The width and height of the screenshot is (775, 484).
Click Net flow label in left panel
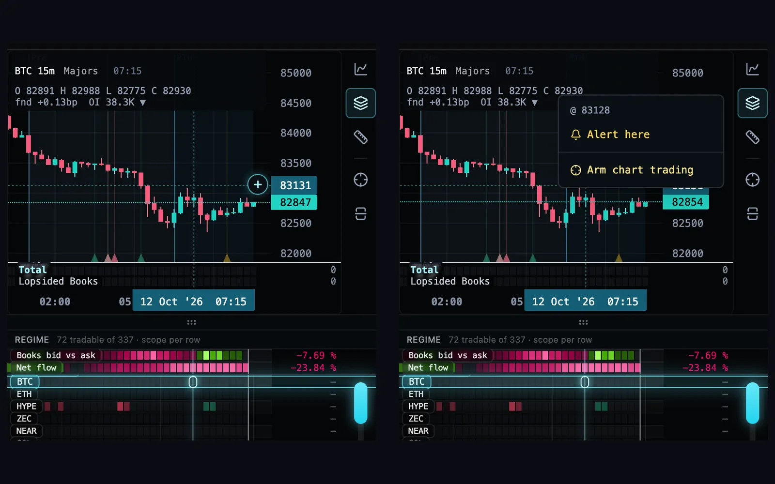pos(36,368)
